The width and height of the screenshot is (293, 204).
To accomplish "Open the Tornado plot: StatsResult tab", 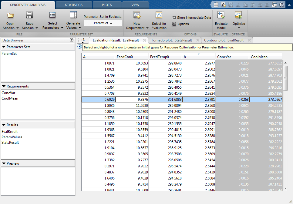I will point(171,40).
